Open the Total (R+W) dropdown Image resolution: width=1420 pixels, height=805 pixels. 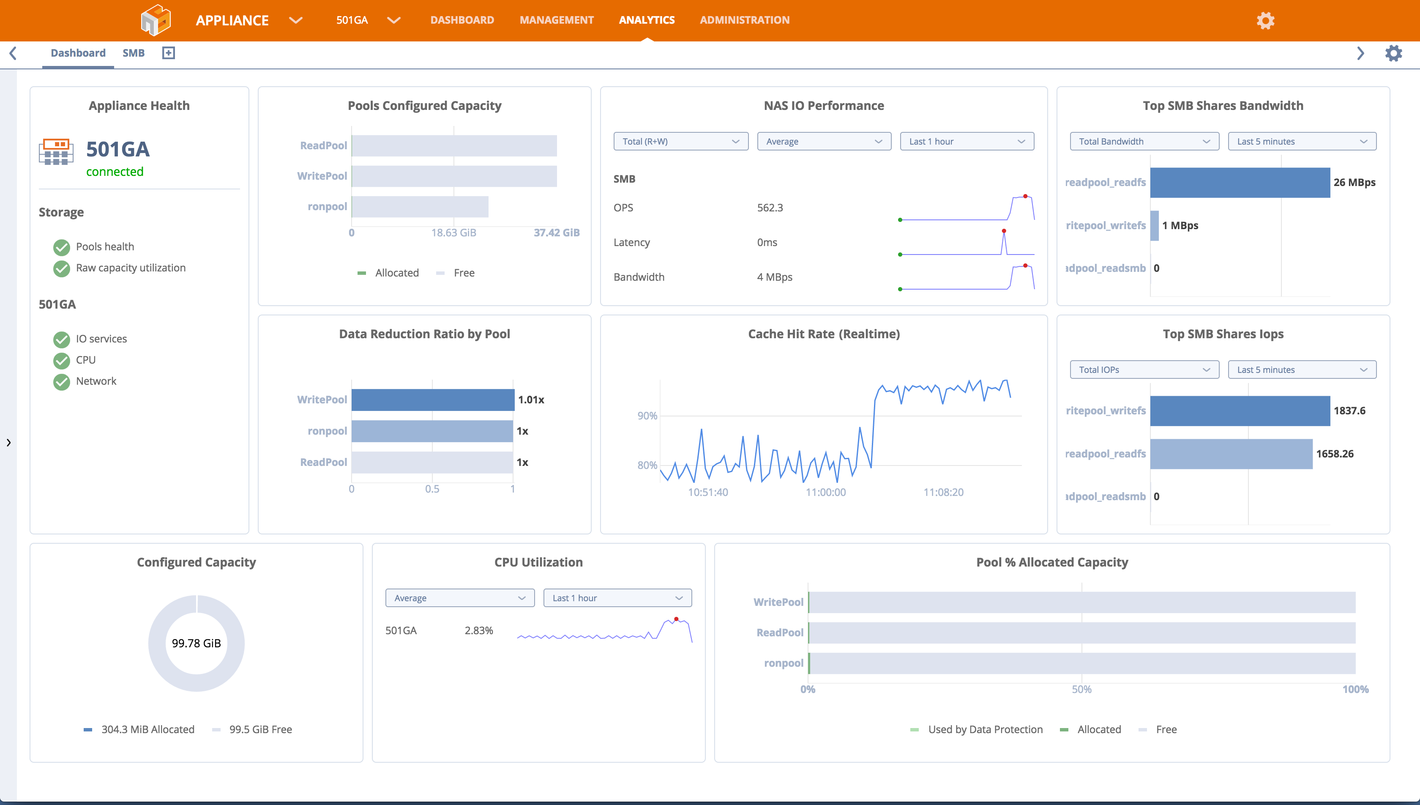pyautogui.click(x=680, y=141)
